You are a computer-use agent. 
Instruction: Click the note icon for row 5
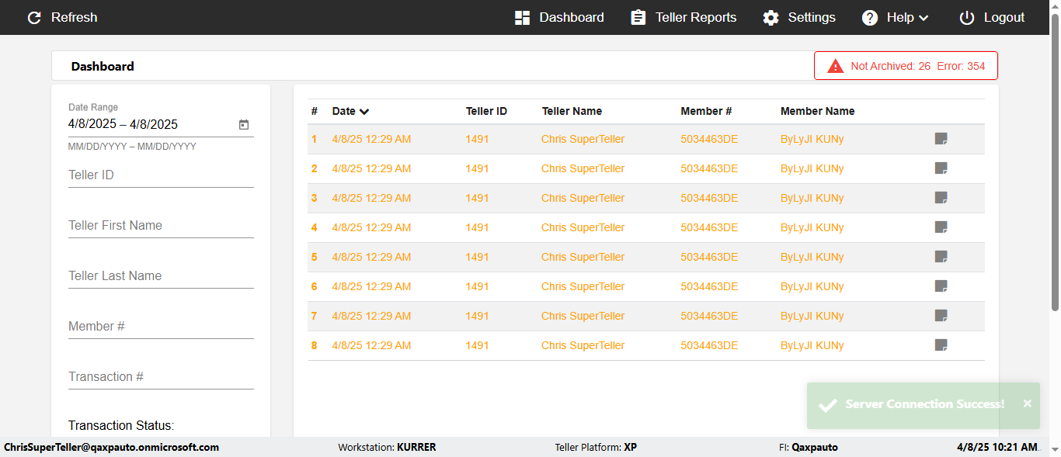[941, 257]
